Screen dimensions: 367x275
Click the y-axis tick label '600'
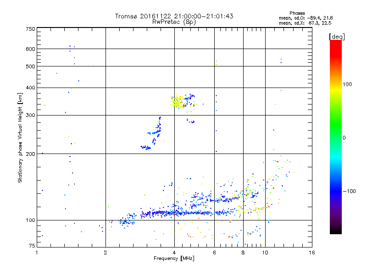[30, 49]
